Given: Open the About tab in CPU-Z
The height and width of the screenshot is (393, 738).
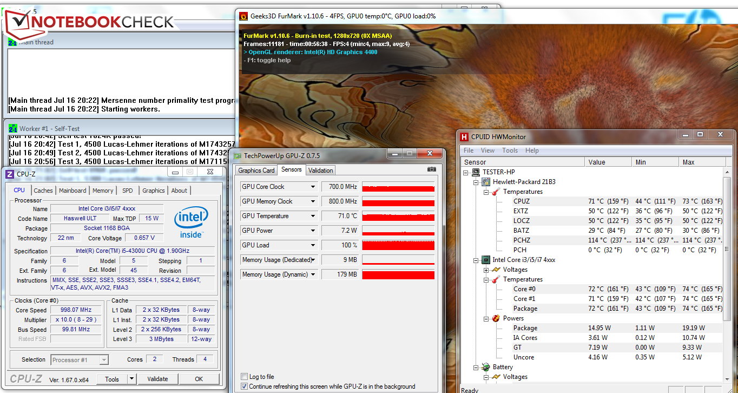Looking at the screenshot, I should [x=179, y=191].
